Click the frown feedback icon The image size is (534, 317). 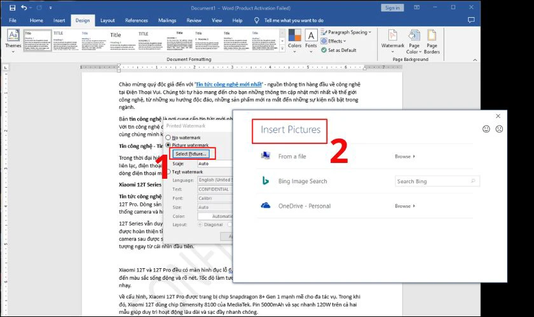[x=499, y=129]
